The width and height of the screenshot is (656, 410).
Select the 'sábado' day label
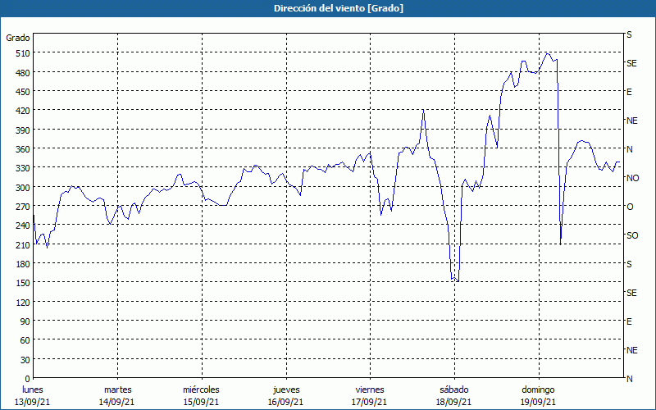(454, 389)
